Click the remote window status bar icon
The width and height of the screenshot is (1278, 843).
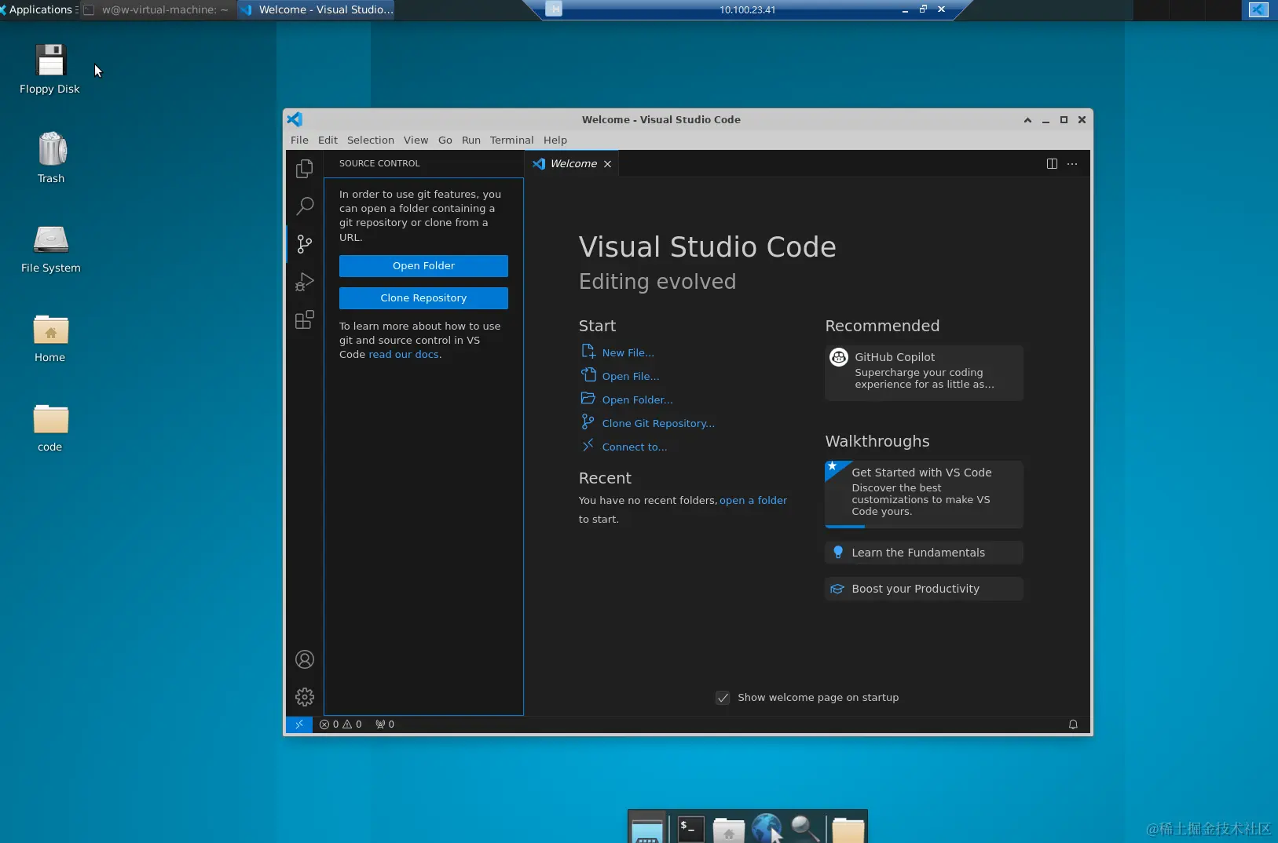click(299, 724)
